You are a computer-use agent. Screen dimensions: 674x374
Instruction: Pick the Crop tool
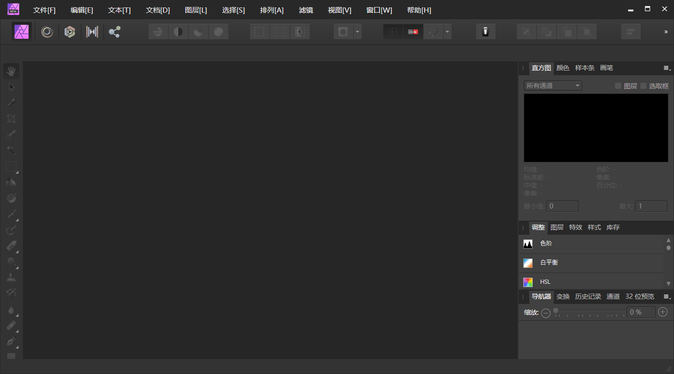11,119
